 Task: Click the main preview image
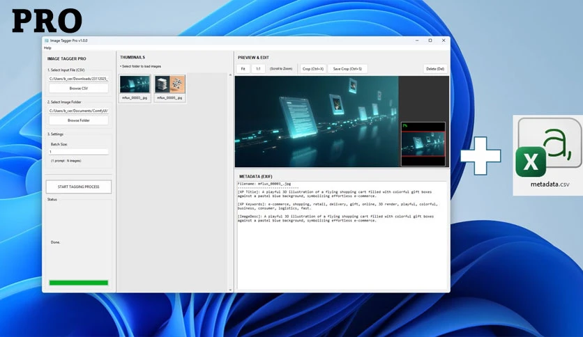[317, 121]
